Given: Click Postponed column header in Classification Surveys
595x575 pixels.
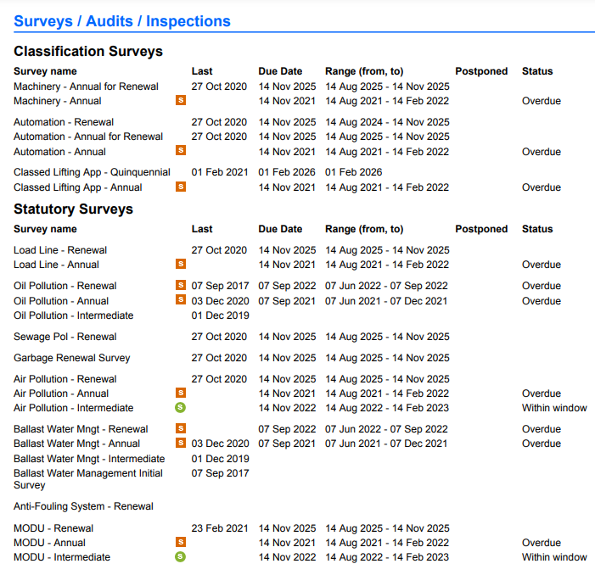Looking at the screenshot, I should point(481,71).
